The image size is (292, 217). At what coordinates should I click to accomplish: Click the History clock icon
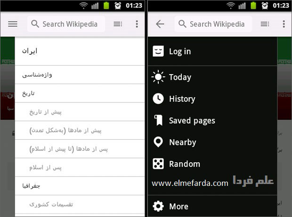point(158,99)
